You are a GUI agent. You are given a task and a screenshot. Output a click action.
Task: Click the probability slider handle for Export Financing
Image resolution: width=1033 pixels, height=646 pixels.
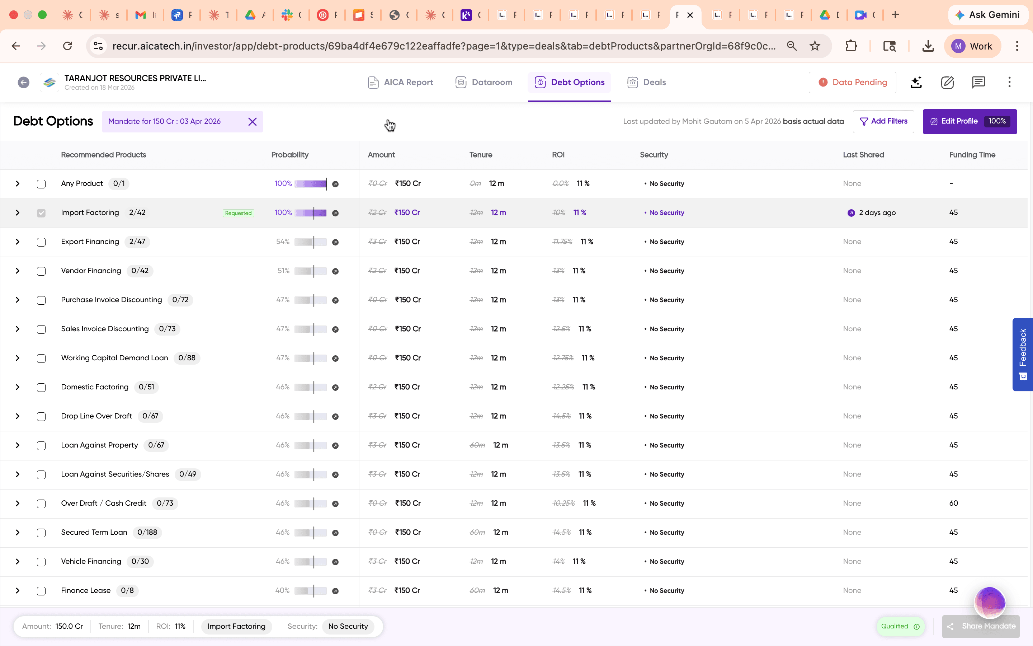click(314, 242)
